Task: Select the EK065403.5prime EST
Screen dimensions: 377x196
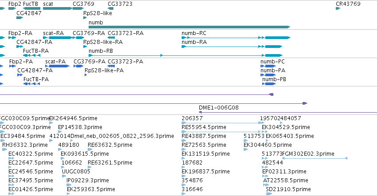Action: [x=267, y=141]
